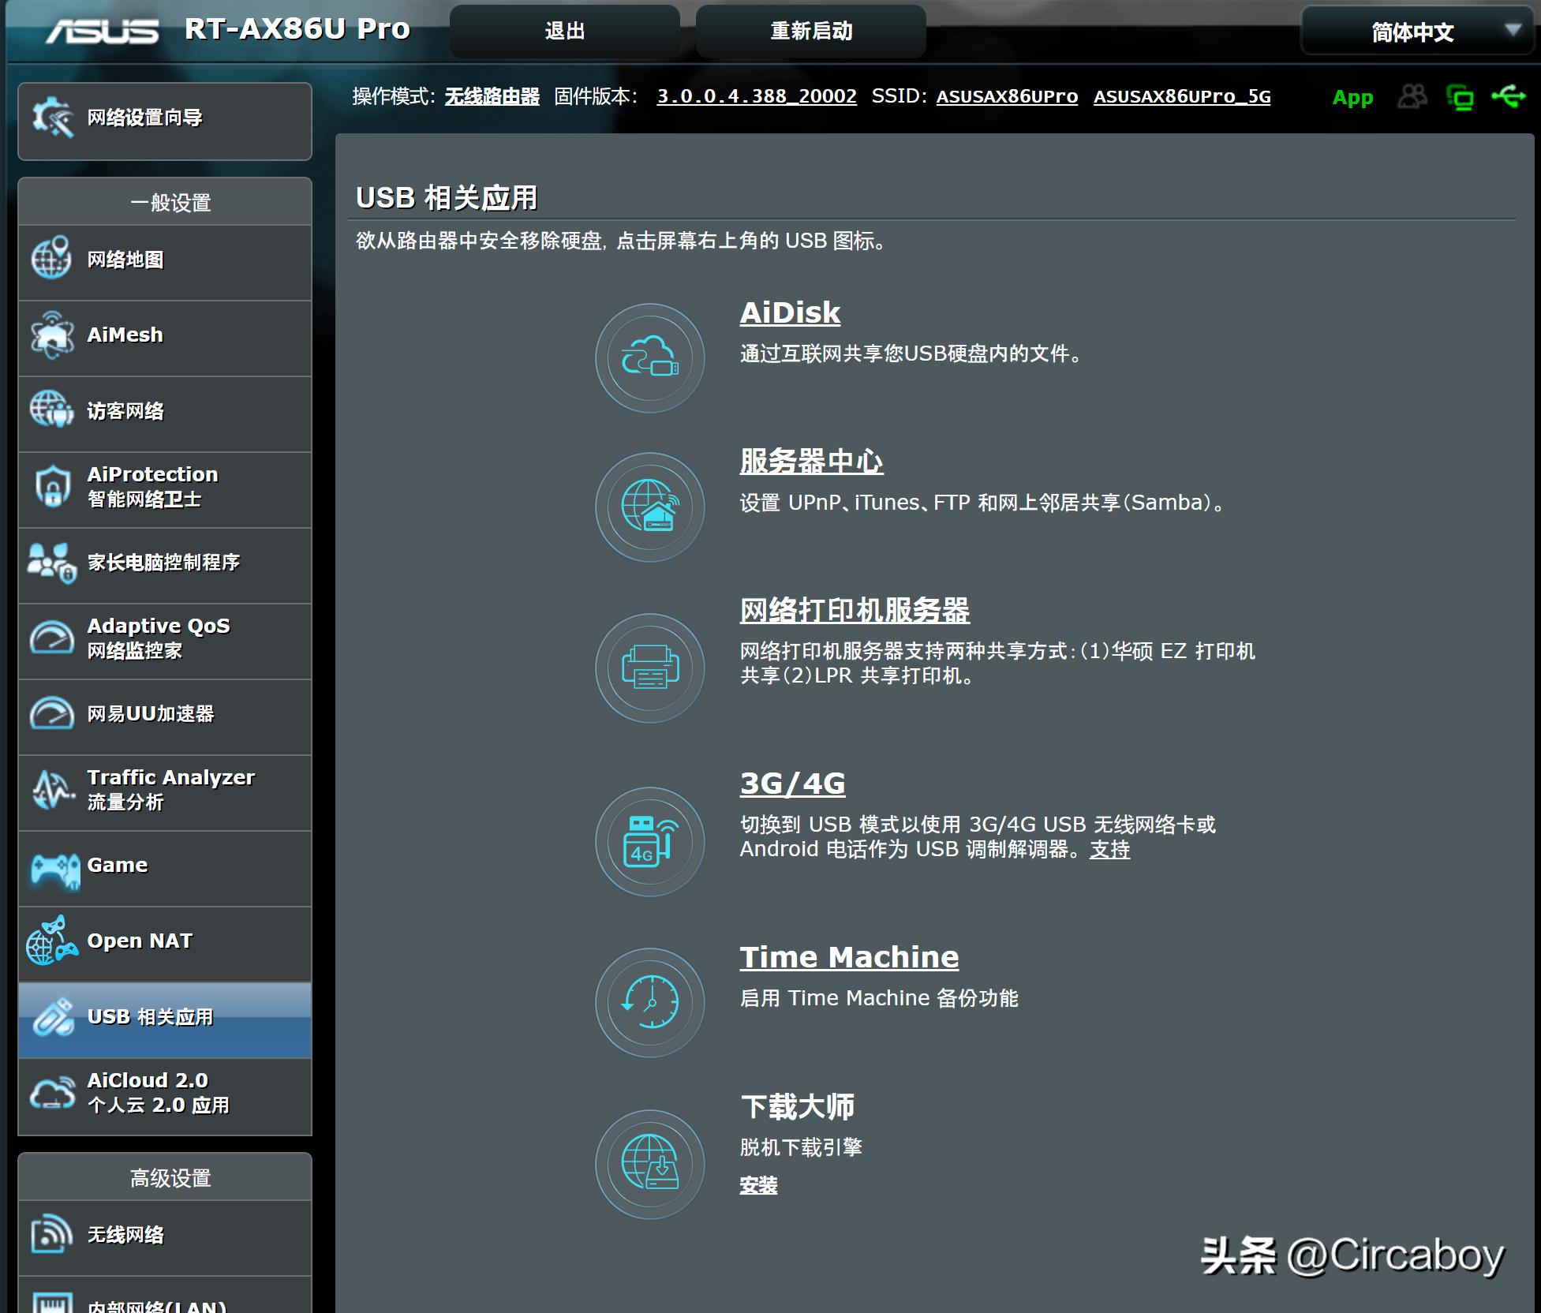Image resolution: width=1541 pixels, height=1313 pixels.
Task: Select the AiMesh icon in the sidebar
Action: [x=51, y=335]
